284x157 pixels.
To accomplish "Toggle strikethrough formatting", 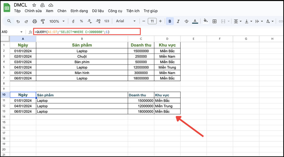I will 187,21.
